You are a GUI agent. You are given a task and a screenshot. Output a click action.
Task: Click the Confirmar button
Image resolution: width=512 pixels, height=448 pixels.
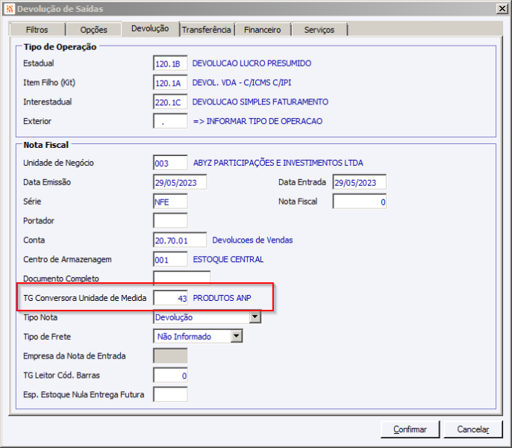pos(410,429)
